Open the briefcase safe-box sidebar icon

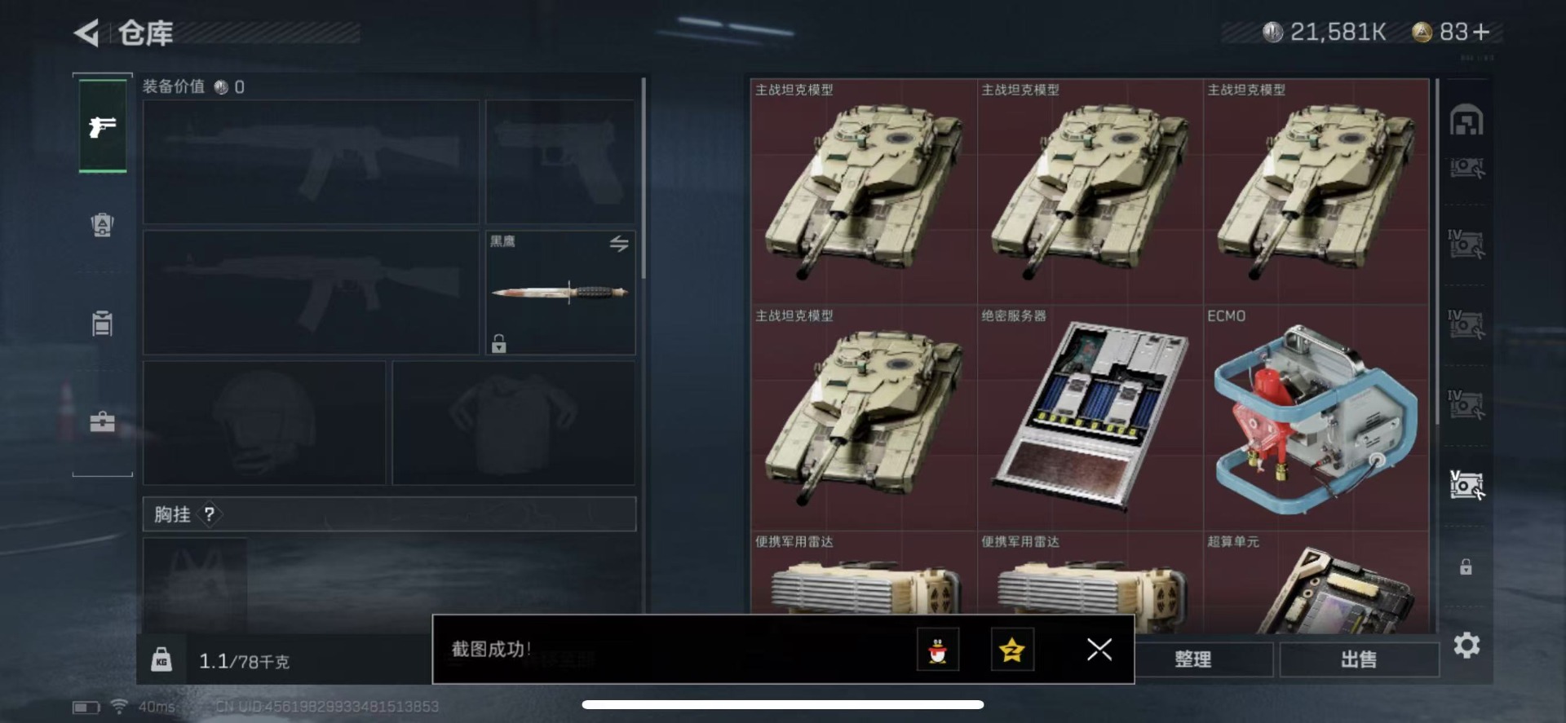point(102,421)
